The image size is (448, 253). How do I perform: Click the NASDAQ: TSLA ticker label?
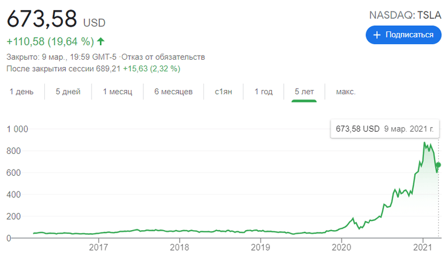pyautogui.click(x=405, y=15)
